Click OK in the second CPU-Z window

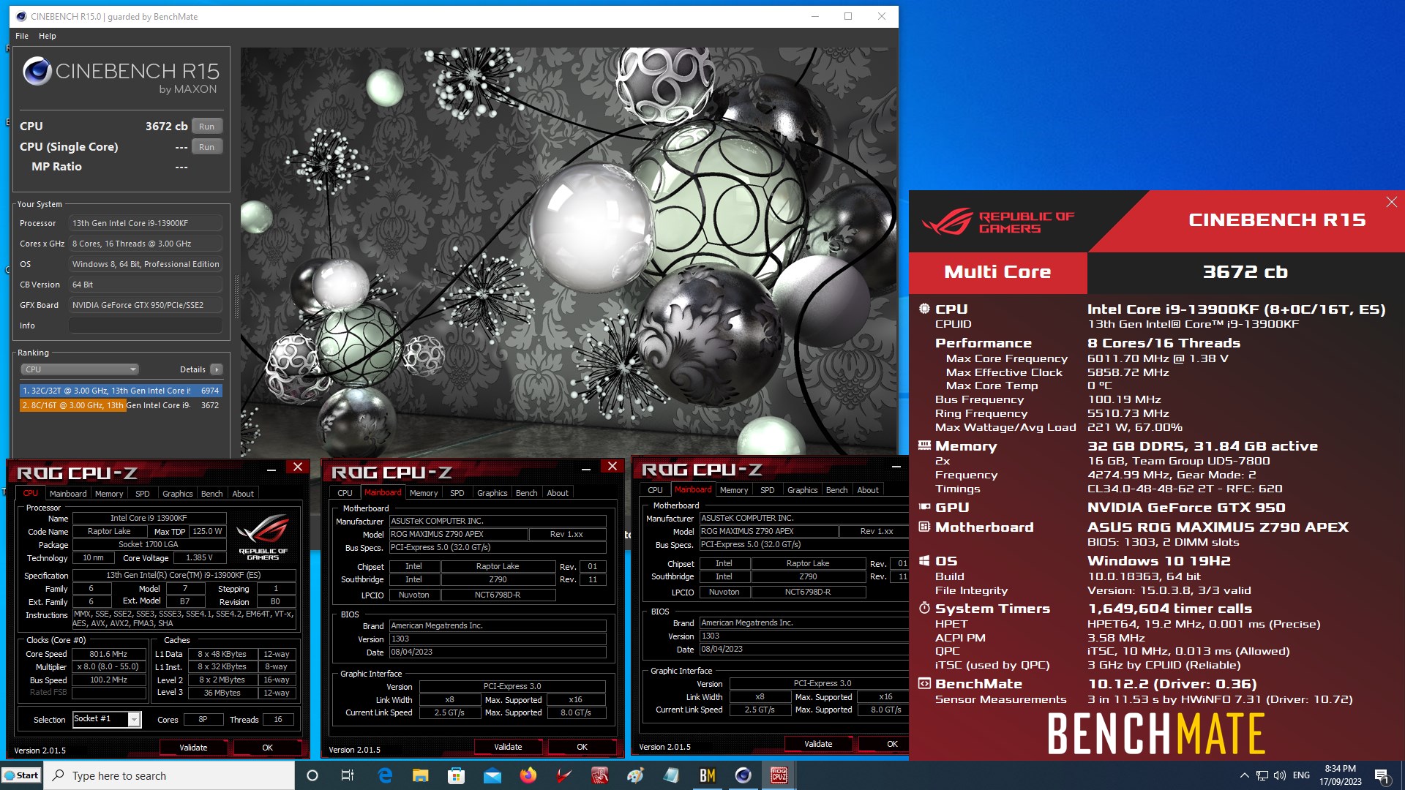point(582,747)
